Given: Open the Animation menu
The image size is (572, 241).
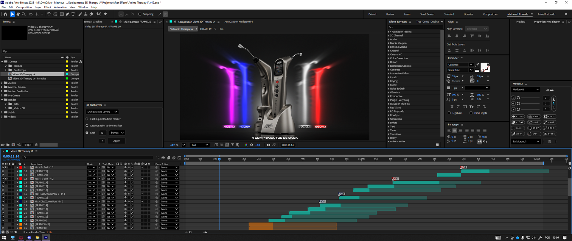Looking at the screenshot, I should (60, 7).
